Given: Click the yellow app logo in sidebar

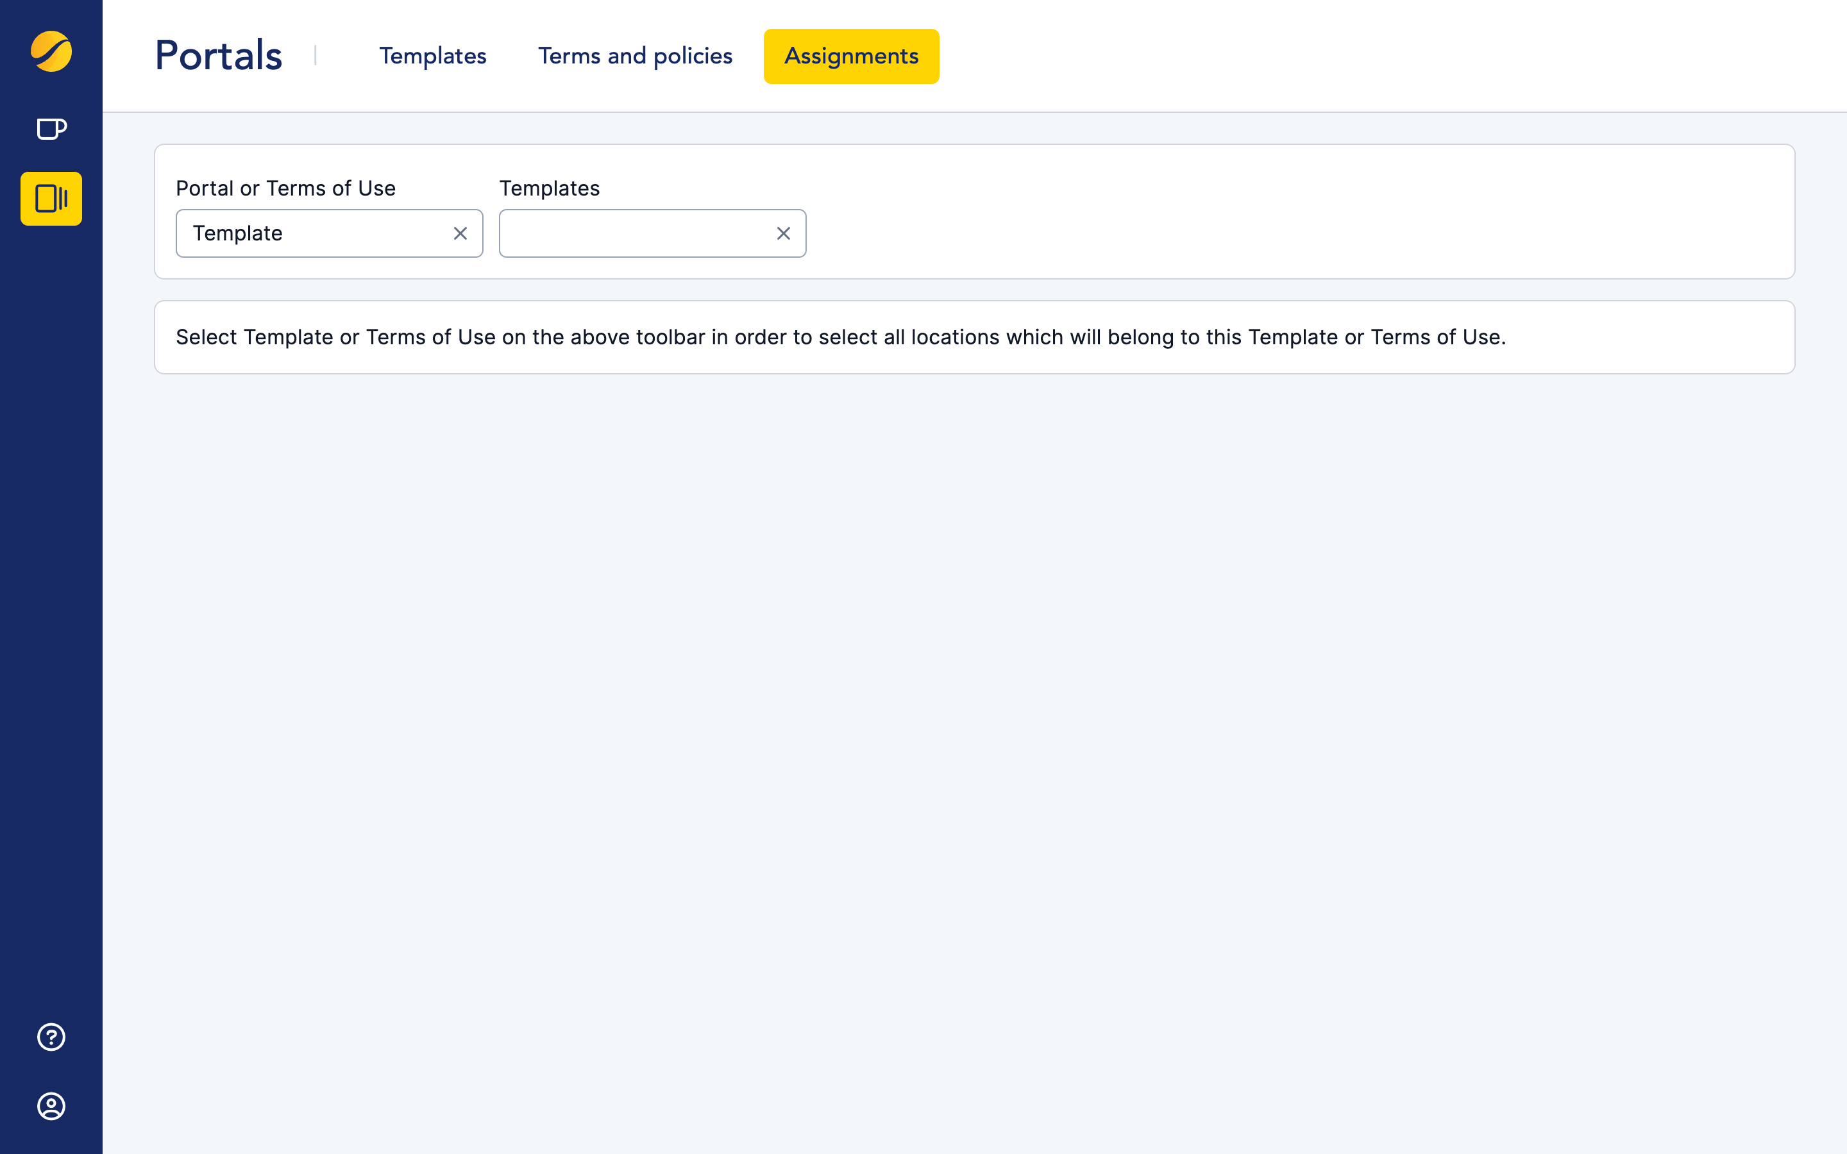Looking at the screenshot, I should (x=51, y=52).
